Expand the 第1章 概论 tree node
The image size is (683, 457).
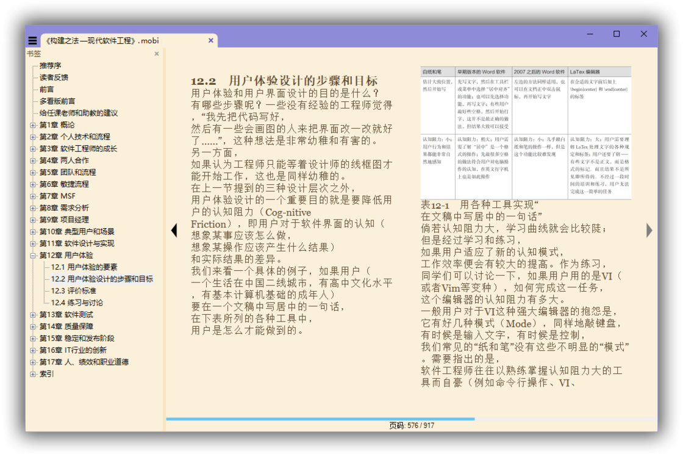(33, 125)
